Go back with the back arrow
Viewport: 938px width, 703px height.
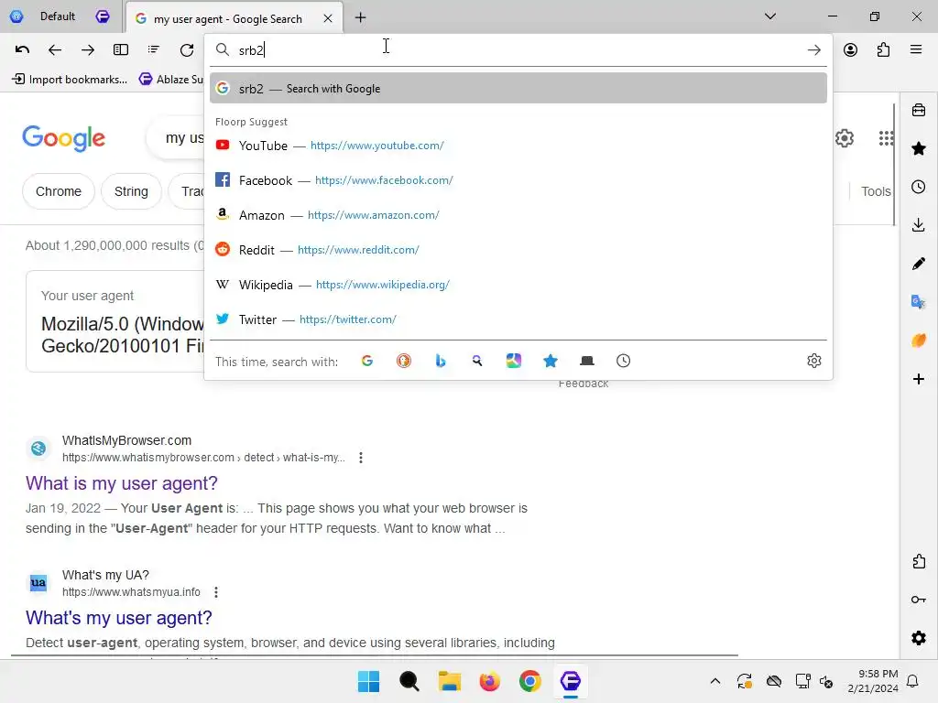[x=55, y=49]
